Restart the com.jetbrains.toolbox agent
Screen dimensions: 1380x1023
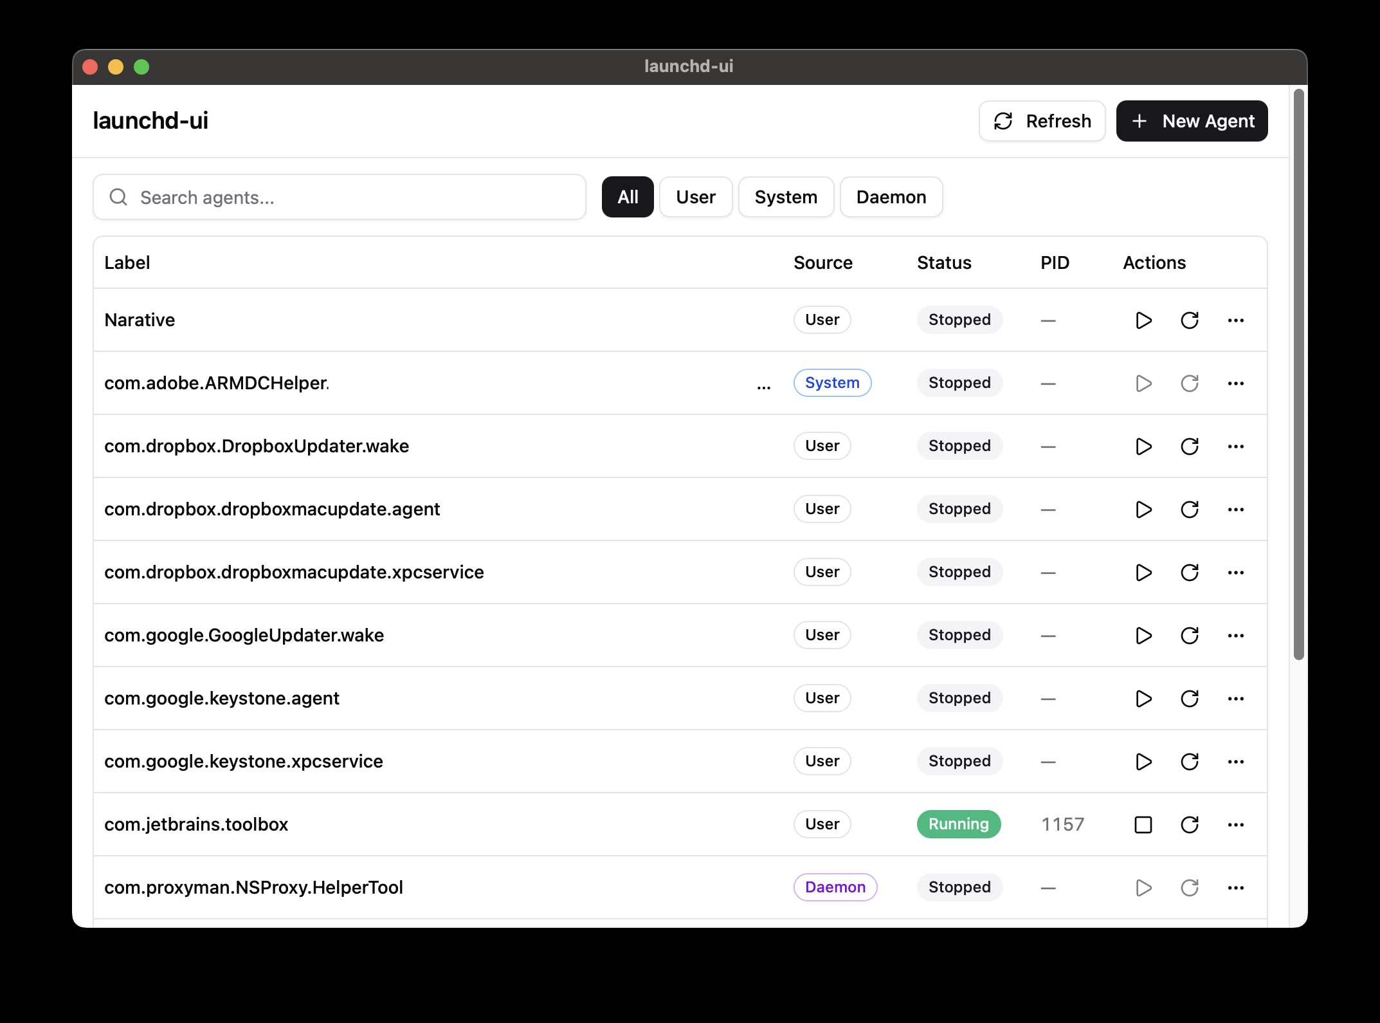click(x=1189, y=824)
